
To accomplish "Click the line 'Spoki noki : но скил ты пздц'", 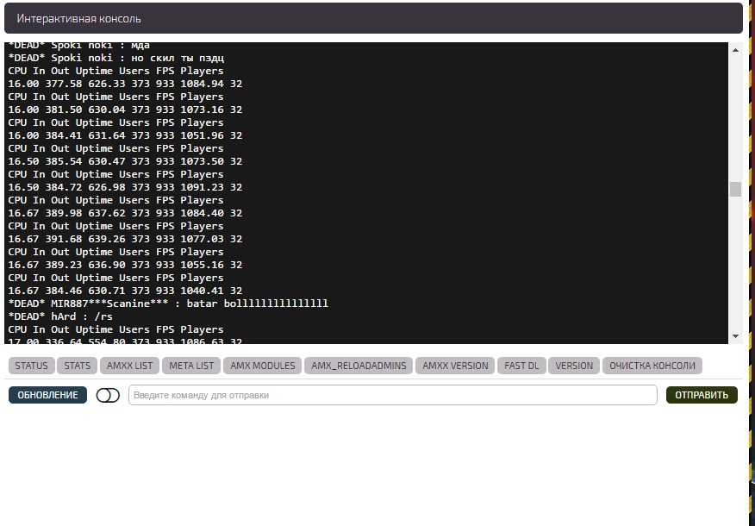I will point(116,58).
